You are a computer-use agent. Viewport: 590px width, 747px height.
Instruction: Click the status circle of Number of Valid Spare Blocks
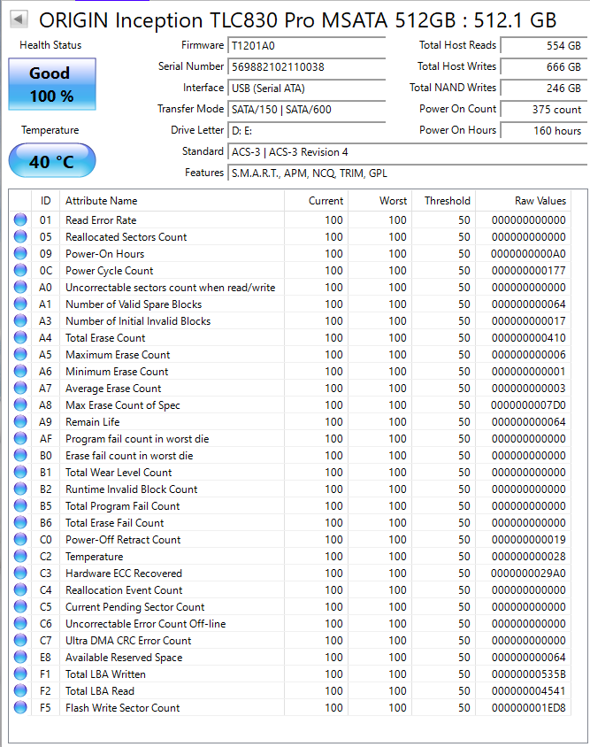click(20, 304)
